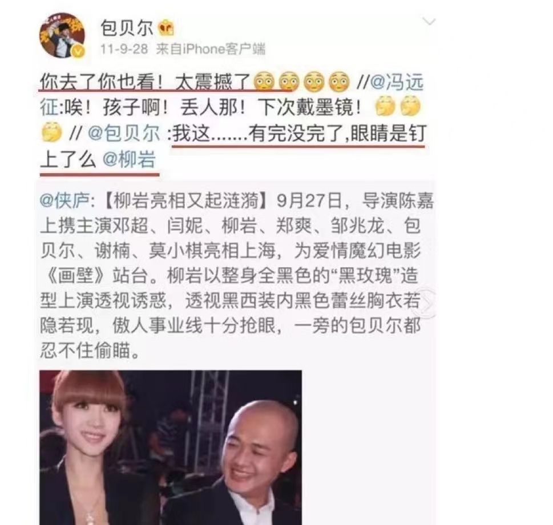Tap the snickering emoji before //@包贝尔

[51, 133]
